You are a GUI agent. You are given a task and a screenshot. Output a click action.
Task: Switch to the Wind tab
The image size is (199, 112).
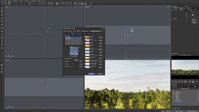[x=85, y=34]
